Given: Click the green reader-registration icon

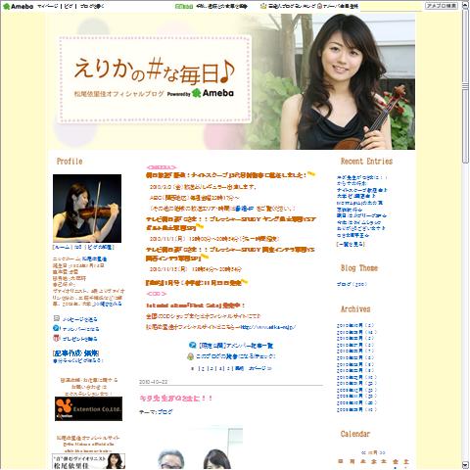Looking at the screenshot, I should 191,356.
